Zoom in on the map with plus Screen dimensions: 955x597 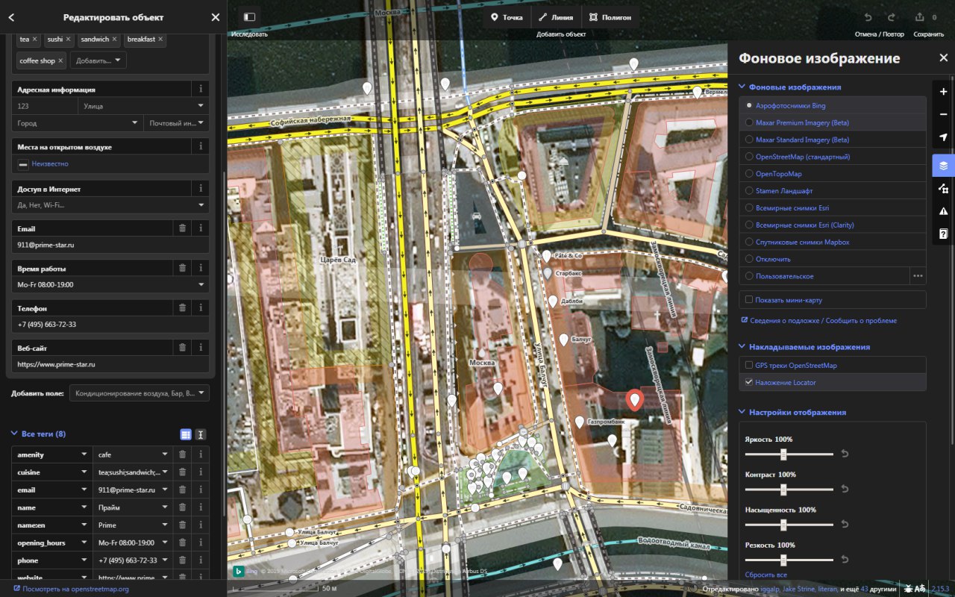(943, 92)
